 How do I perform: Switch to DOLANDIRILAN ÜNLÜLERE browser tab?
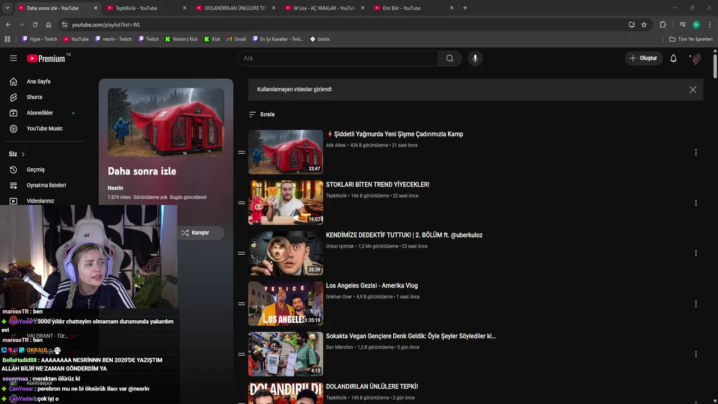[235, 8]
